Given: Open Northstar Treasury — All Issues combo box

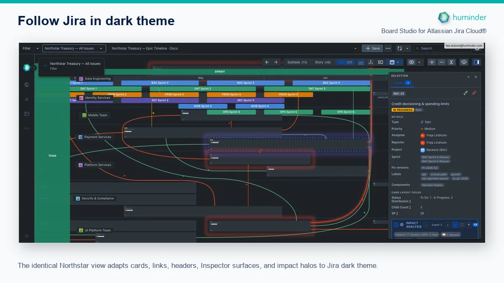Looking at the screenshot, I should (73, 48).
